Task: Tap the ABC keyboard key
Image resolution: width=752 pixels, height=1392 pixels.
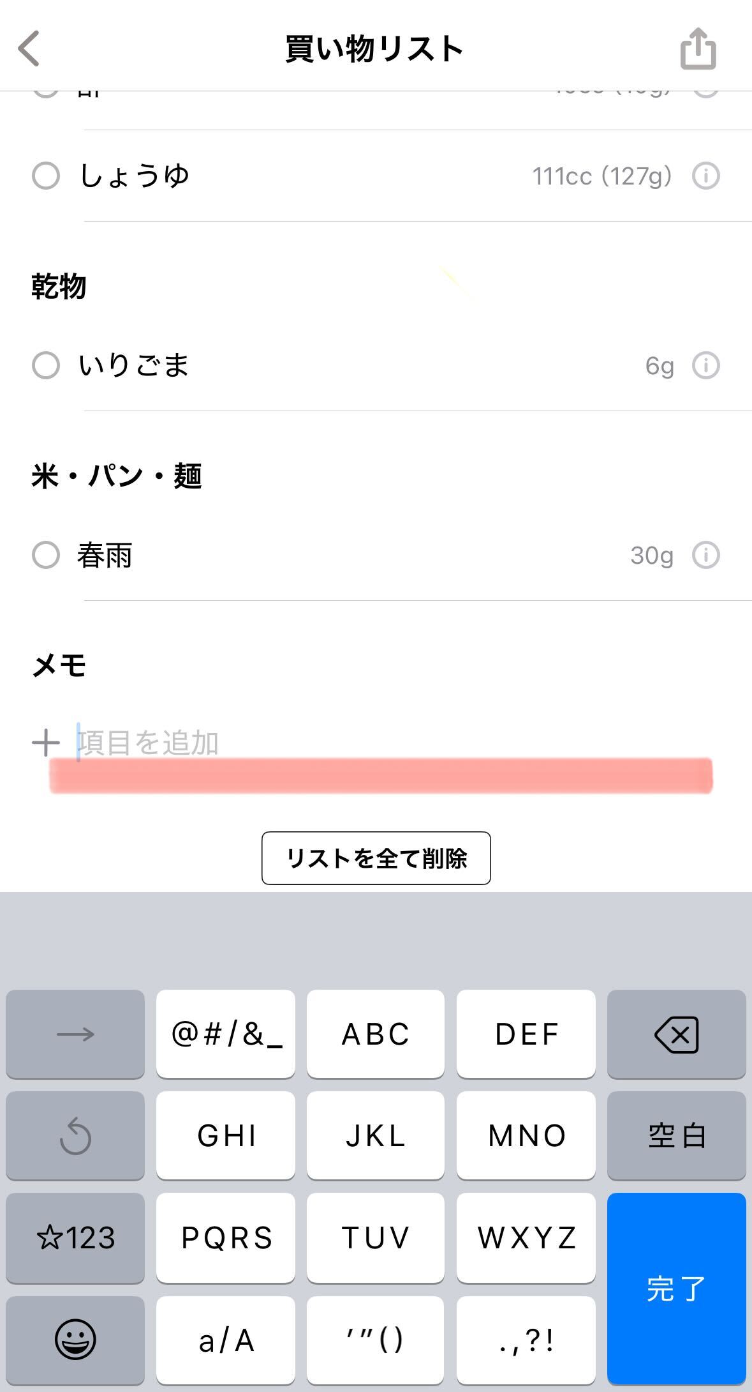Action: pyautogui.click(x=376, y=1034)
